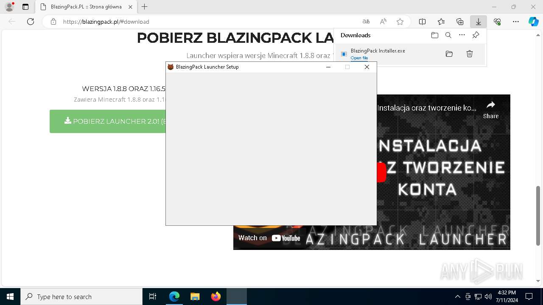
Task: Open the tab actions menu icon
Action: coord(25,7)
